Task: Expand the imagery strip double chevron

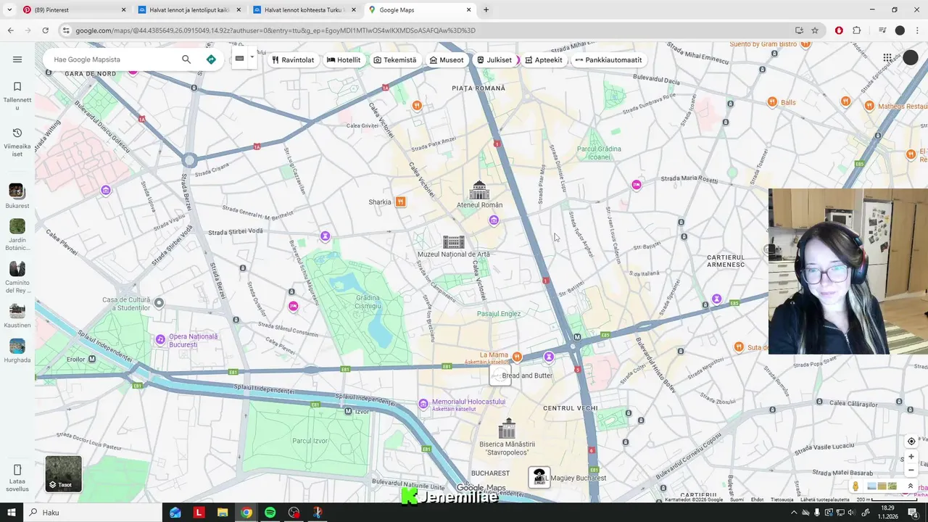Action: 911,486
